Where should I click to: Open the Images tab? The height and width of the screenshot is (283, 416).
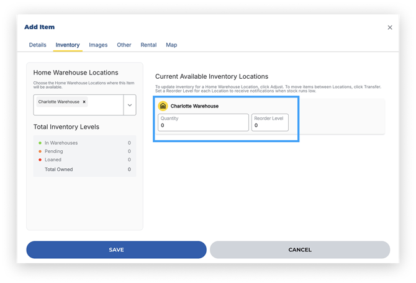98,45
